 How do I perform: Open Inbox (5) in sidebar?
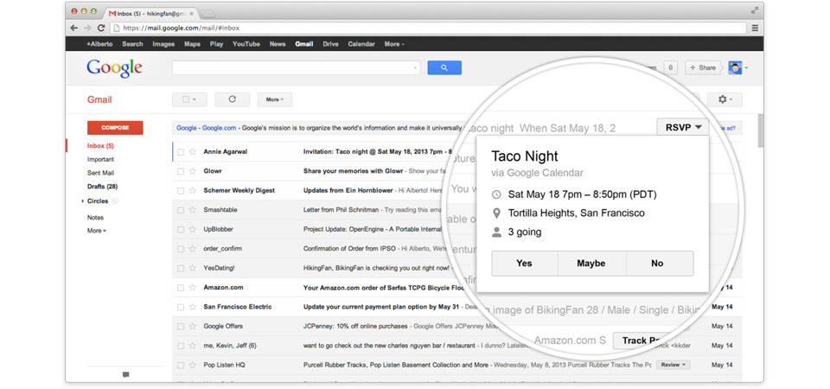(100, 145)
